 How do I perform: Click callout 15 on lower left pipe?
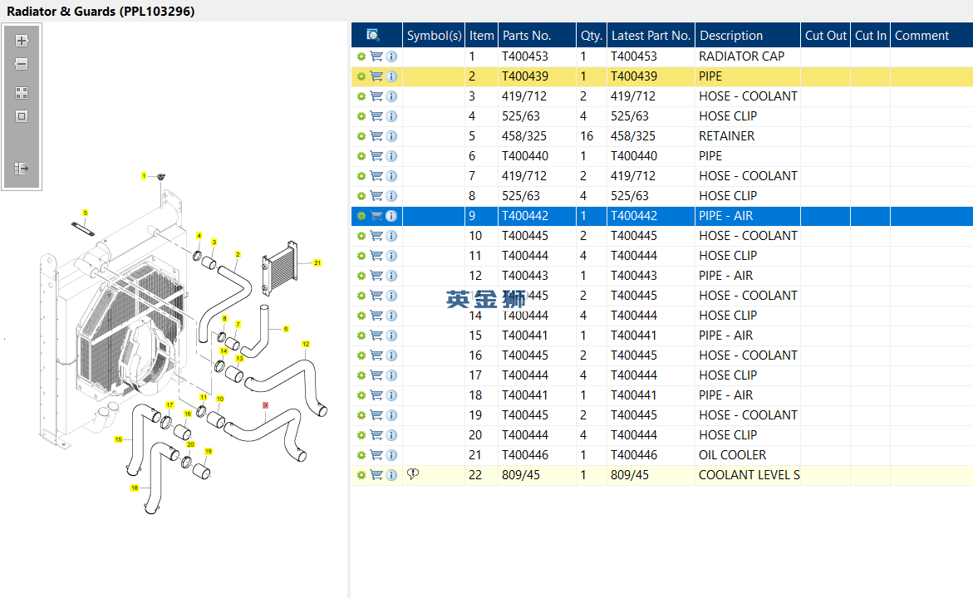[118, 439]
